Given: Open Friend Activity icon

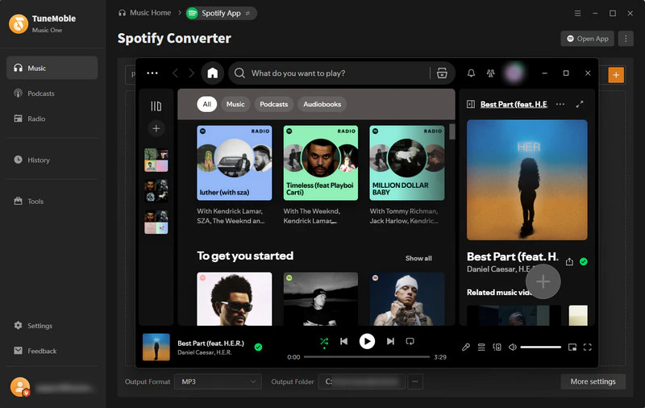Looking at the screenshot, I should click(x=490, y=73).
